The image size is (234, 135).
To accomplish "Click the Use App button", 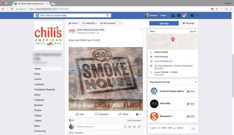I will 164,23.
